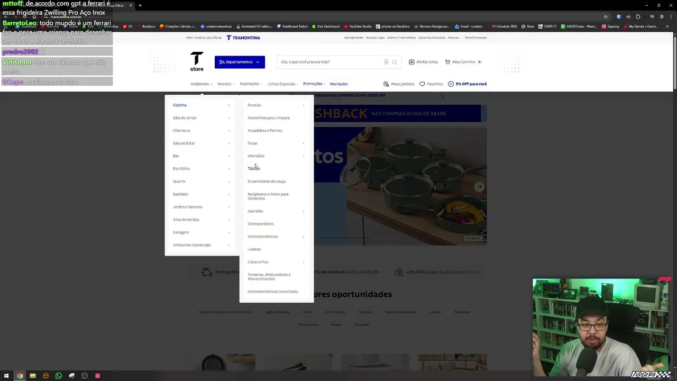The width and height of the screenshot is (677, 381).
Task: Open the Departamentos menu button
Action: click(240, 62)
